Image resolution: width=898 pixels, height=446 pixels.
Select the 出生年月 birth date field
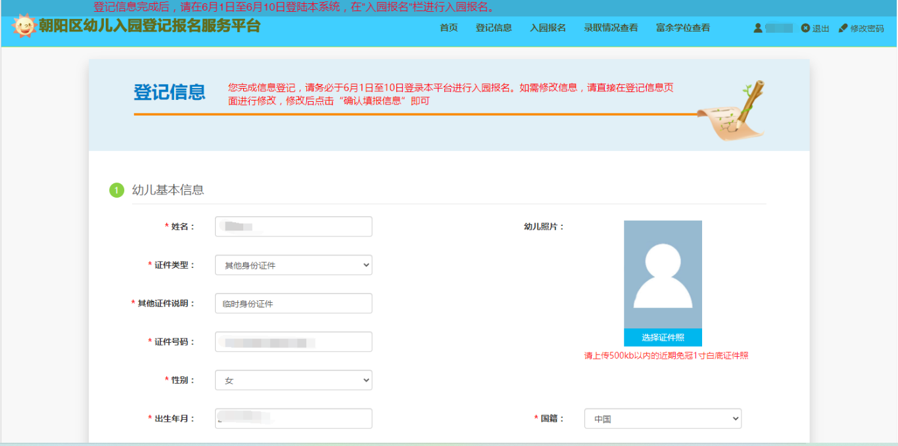point(293,418)
